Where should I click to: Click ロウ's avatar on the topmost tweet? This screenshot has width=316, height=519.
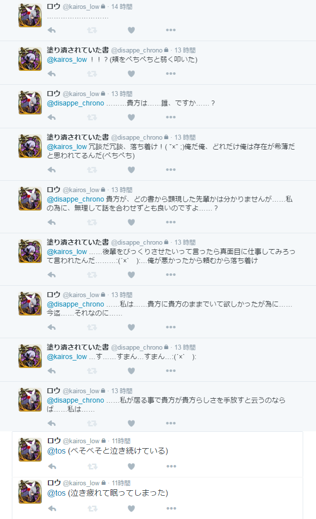30,15
